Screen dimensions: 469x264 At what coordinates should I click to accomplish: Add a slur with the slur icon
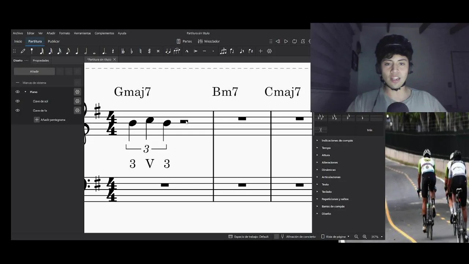click(177, 51)
